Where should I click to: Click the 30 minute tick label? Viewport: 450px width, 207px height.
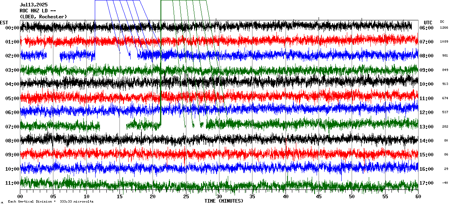coord(219,197)
